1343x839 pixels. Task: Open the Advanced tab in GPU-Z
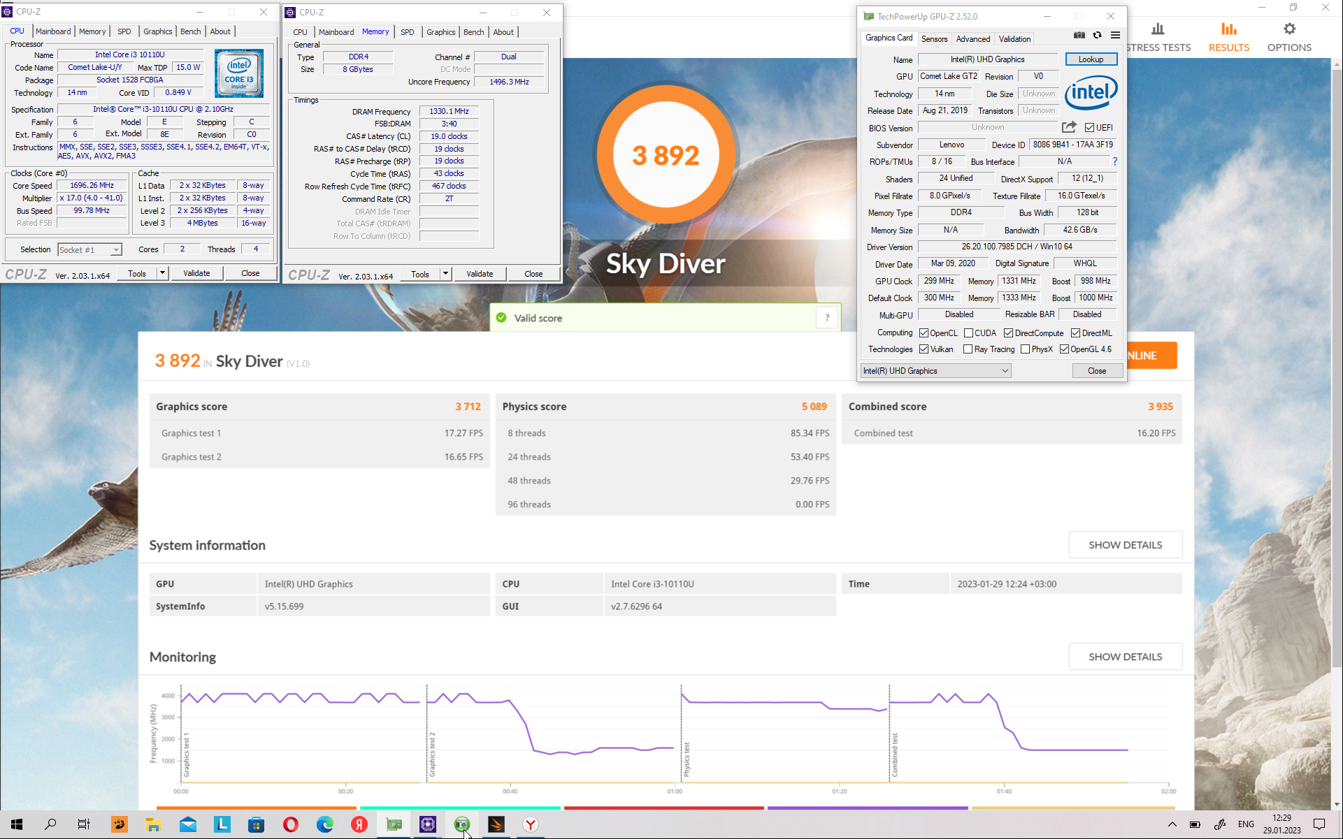[x=972, y=39]
